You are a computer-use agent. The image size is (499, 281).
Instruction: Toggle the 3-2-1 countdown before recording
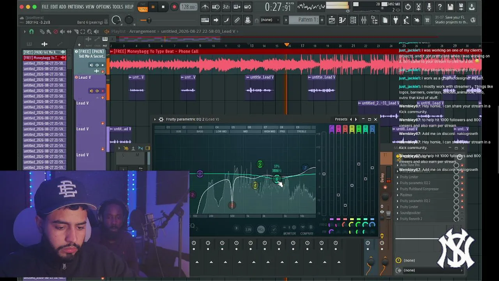226,7
